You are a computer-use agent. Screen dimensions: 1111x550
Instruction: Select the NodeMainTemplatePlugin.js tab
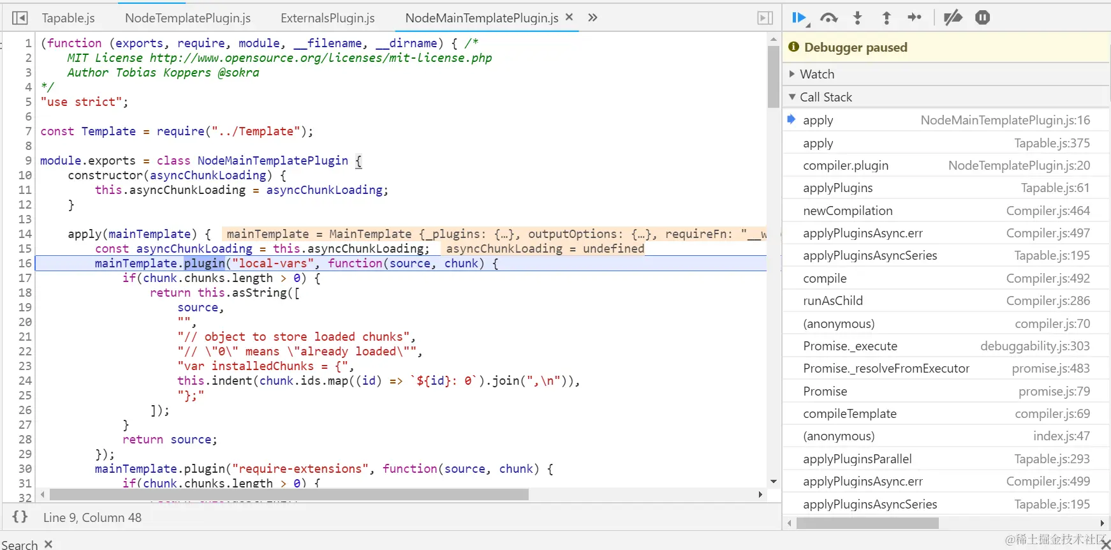(482, 18)
